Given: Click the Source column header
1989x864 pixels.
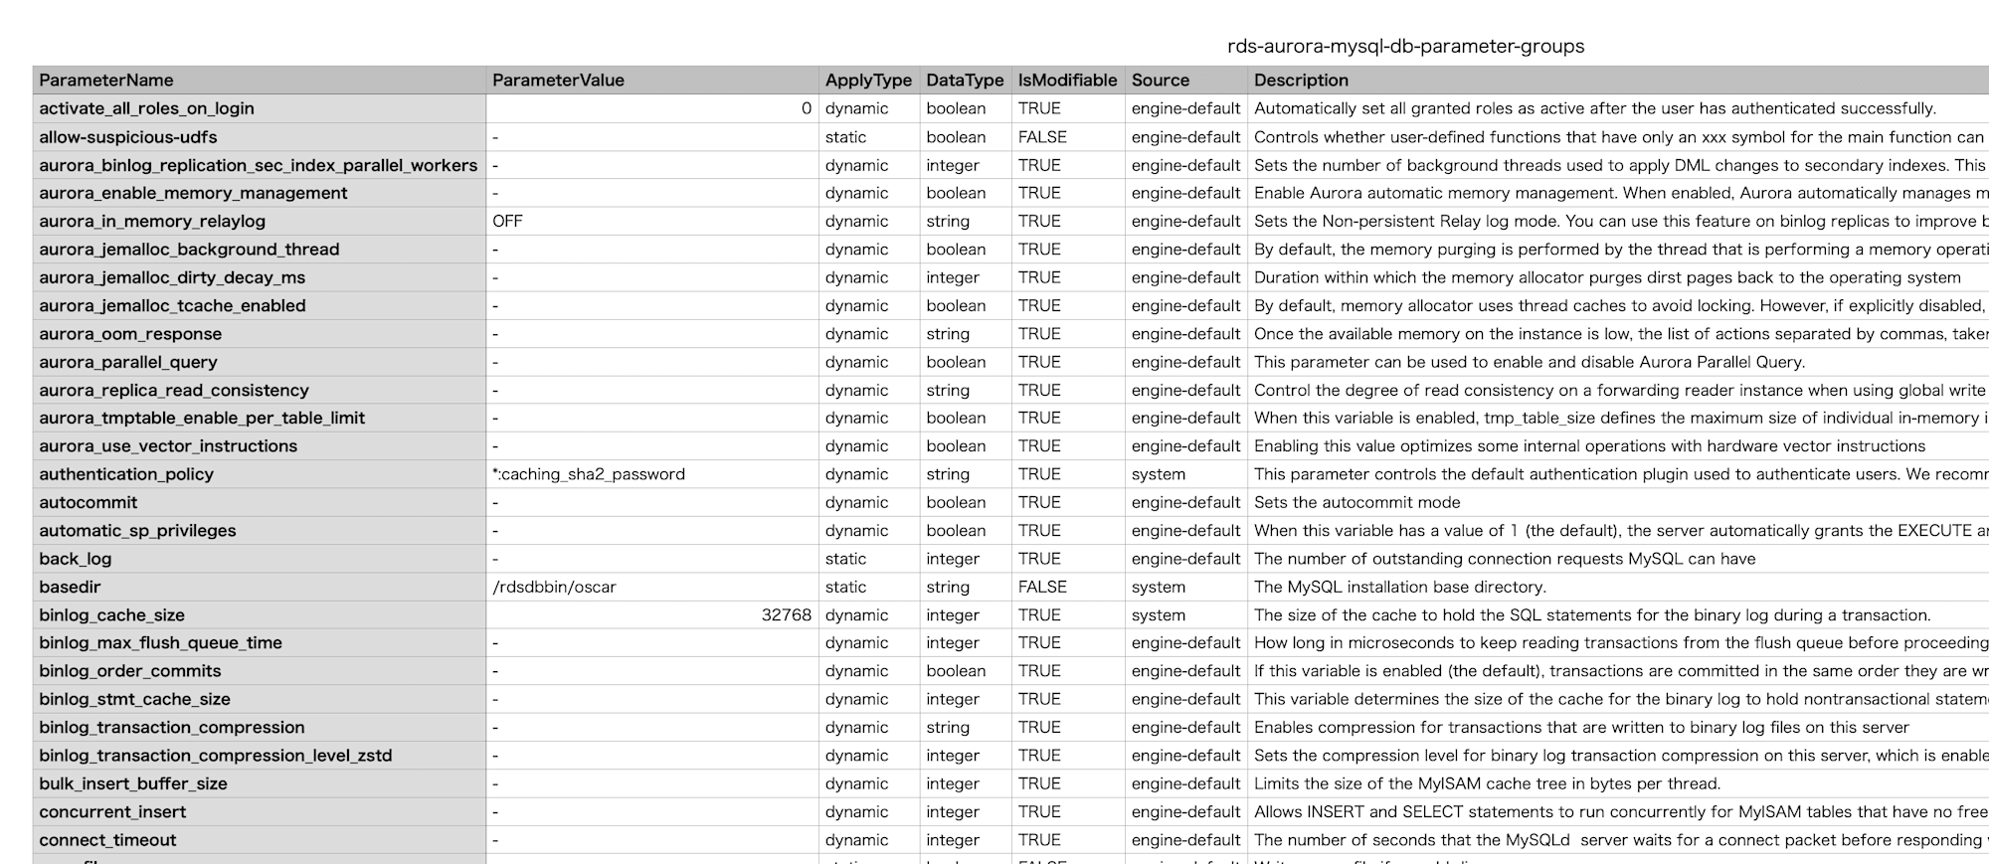Looking at the screenshot, I should tap(1185, 81).
